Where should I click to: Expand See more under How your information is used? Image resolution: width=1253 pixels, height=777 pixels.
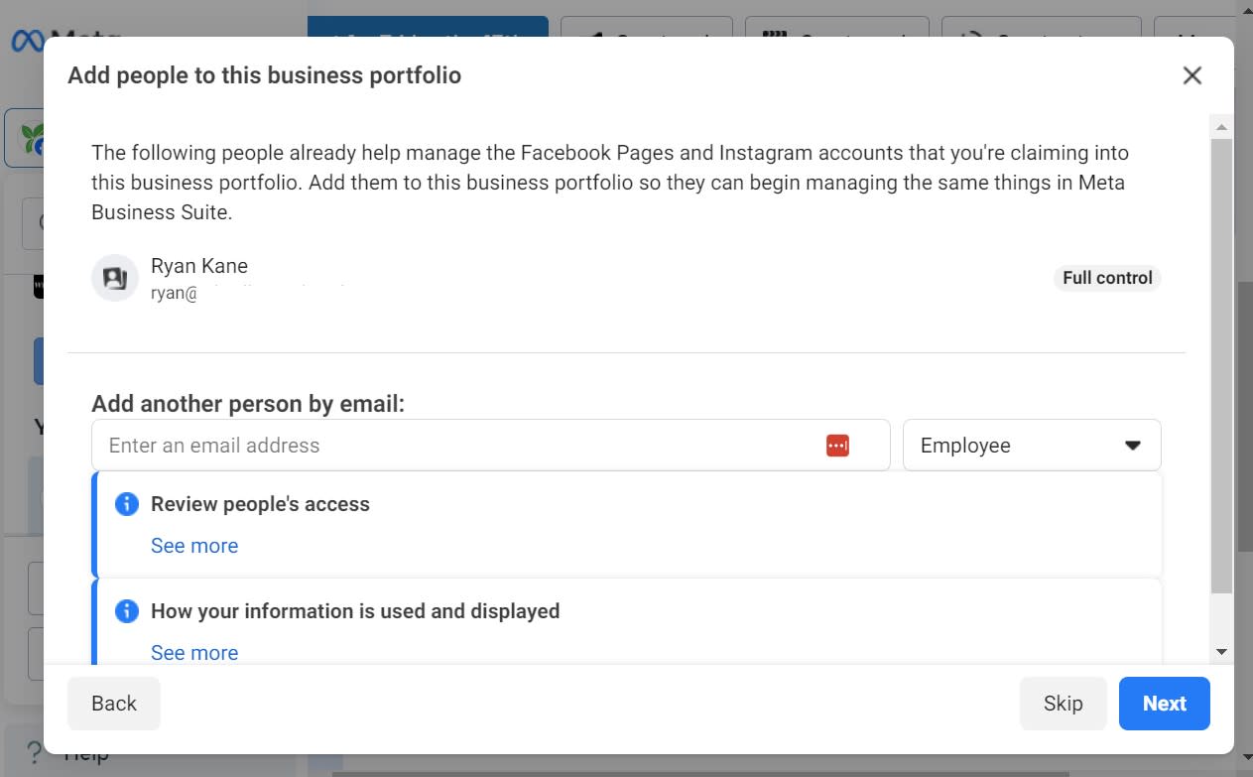click(194, 653)
